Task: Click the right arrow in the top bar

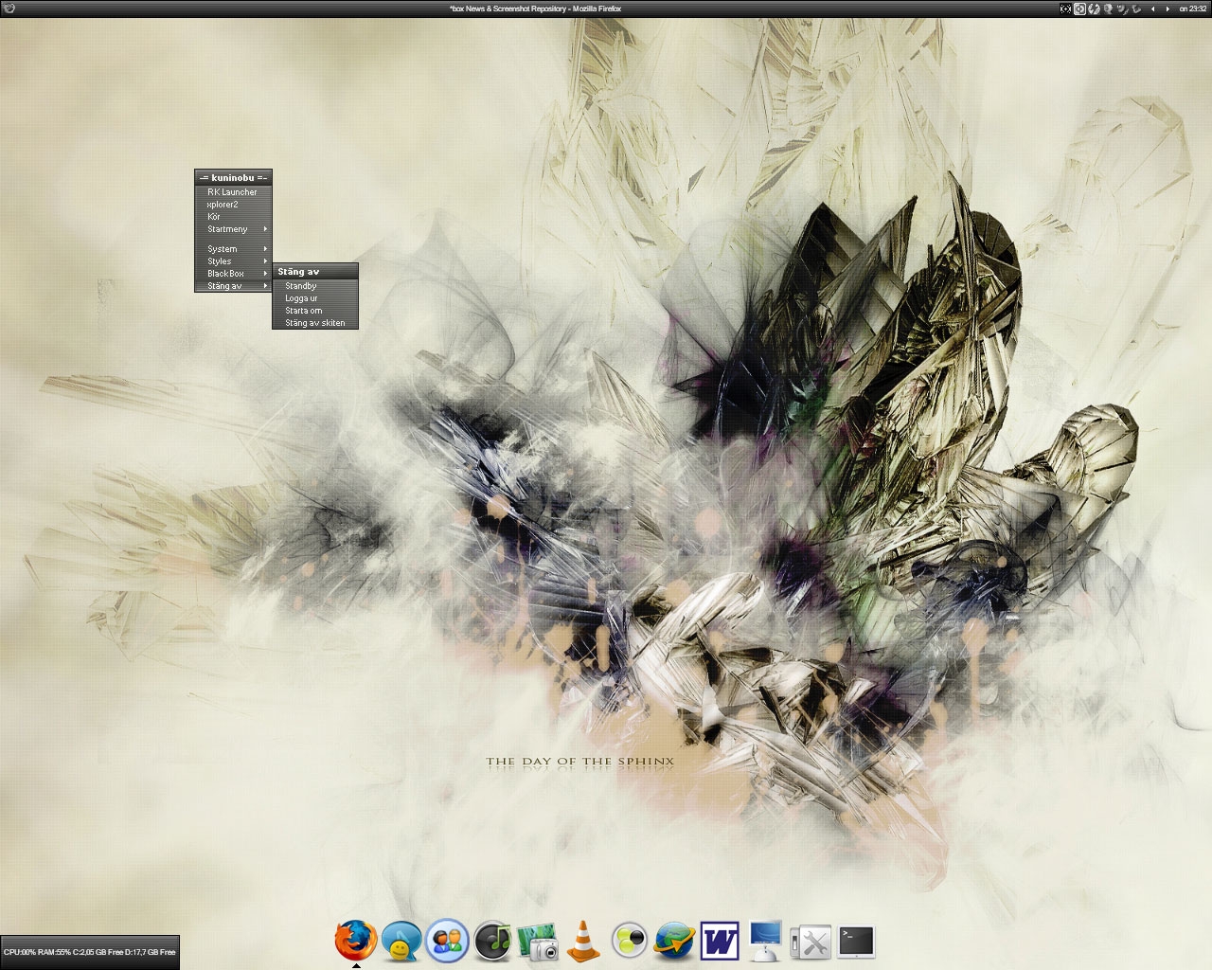Action: [1167, 9]
